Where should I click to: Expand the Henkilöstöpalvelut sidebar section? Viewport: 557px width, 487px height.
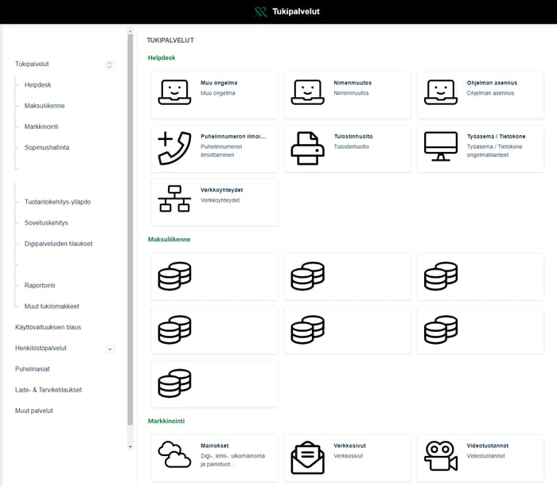point(110,349)
